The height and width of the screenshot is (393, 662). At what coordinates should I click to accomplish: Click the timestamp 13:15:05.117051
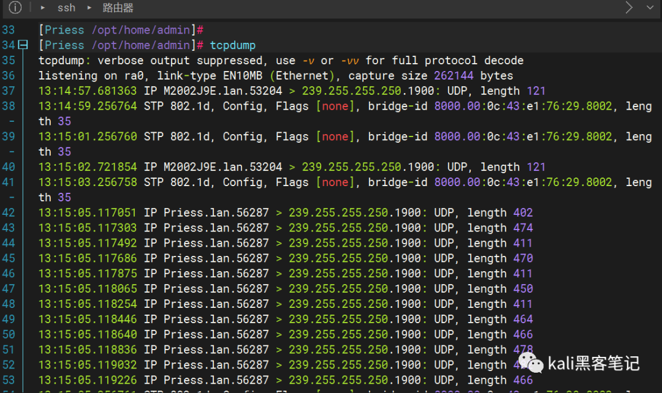88,212
